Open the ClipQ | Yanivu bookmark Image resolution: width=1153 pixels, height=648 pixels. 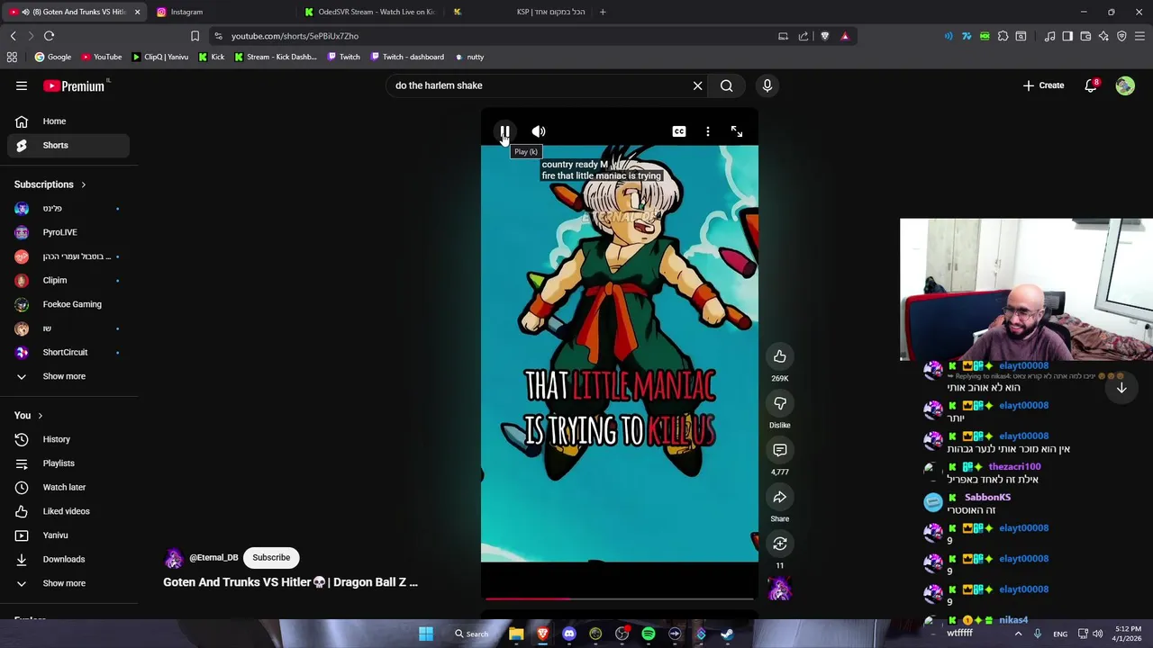point(160,57)
